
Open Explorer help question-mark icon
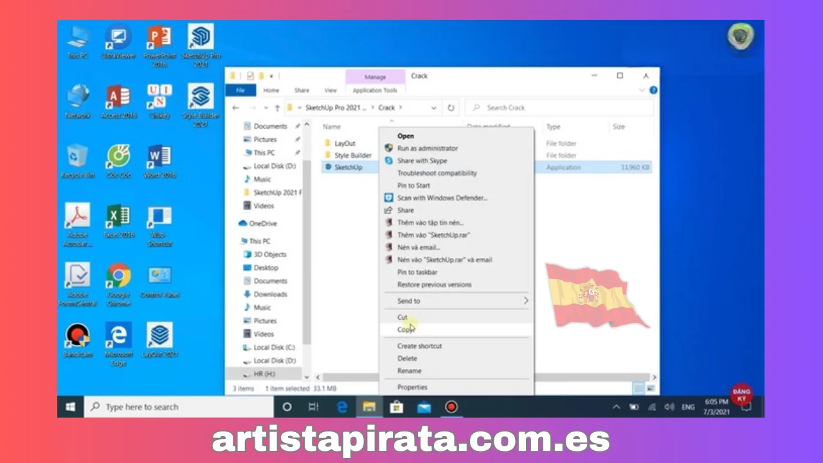click(x=653, y=91)
